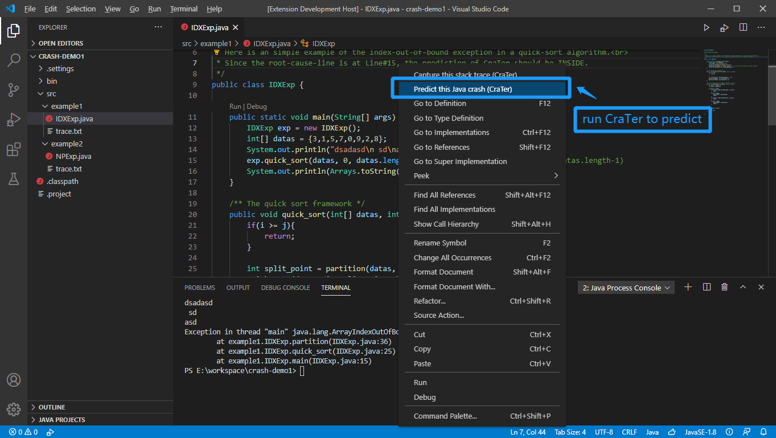This screenshot has height=438, width=776.
Task: Kill the terminal with trash icon
Action: [x=724, y=287]
